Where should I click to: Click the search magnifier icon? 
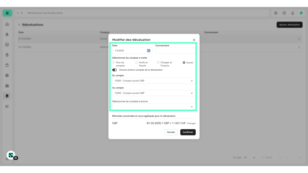pos(18,13)
